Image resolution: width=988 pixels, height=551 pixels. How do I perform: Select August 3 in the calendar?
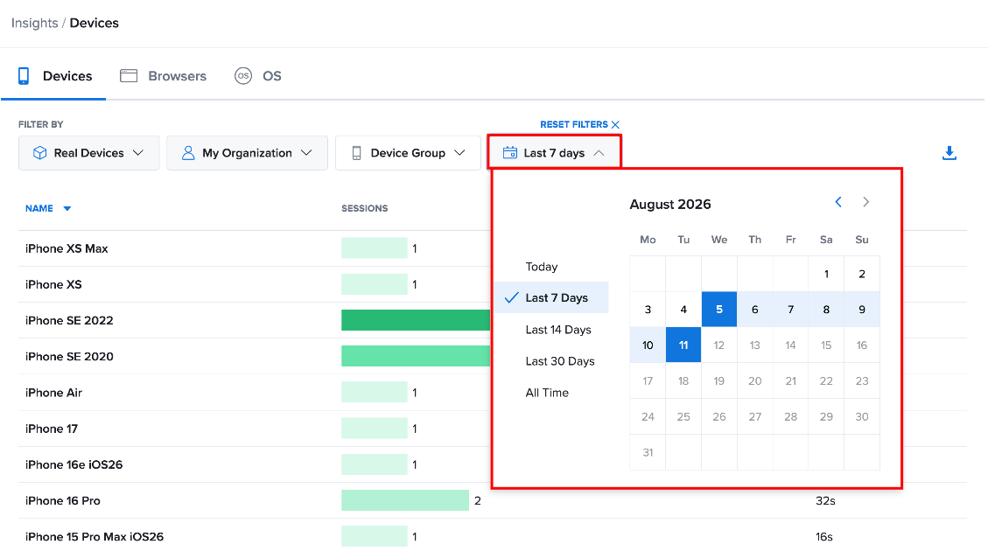[x=648, y=310]
